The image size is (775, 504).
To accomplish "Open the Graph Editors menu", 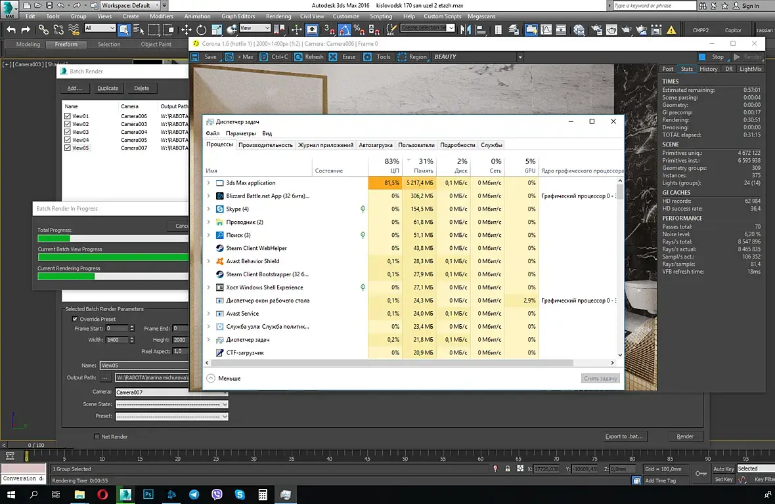I will click(x=238, y=16).
